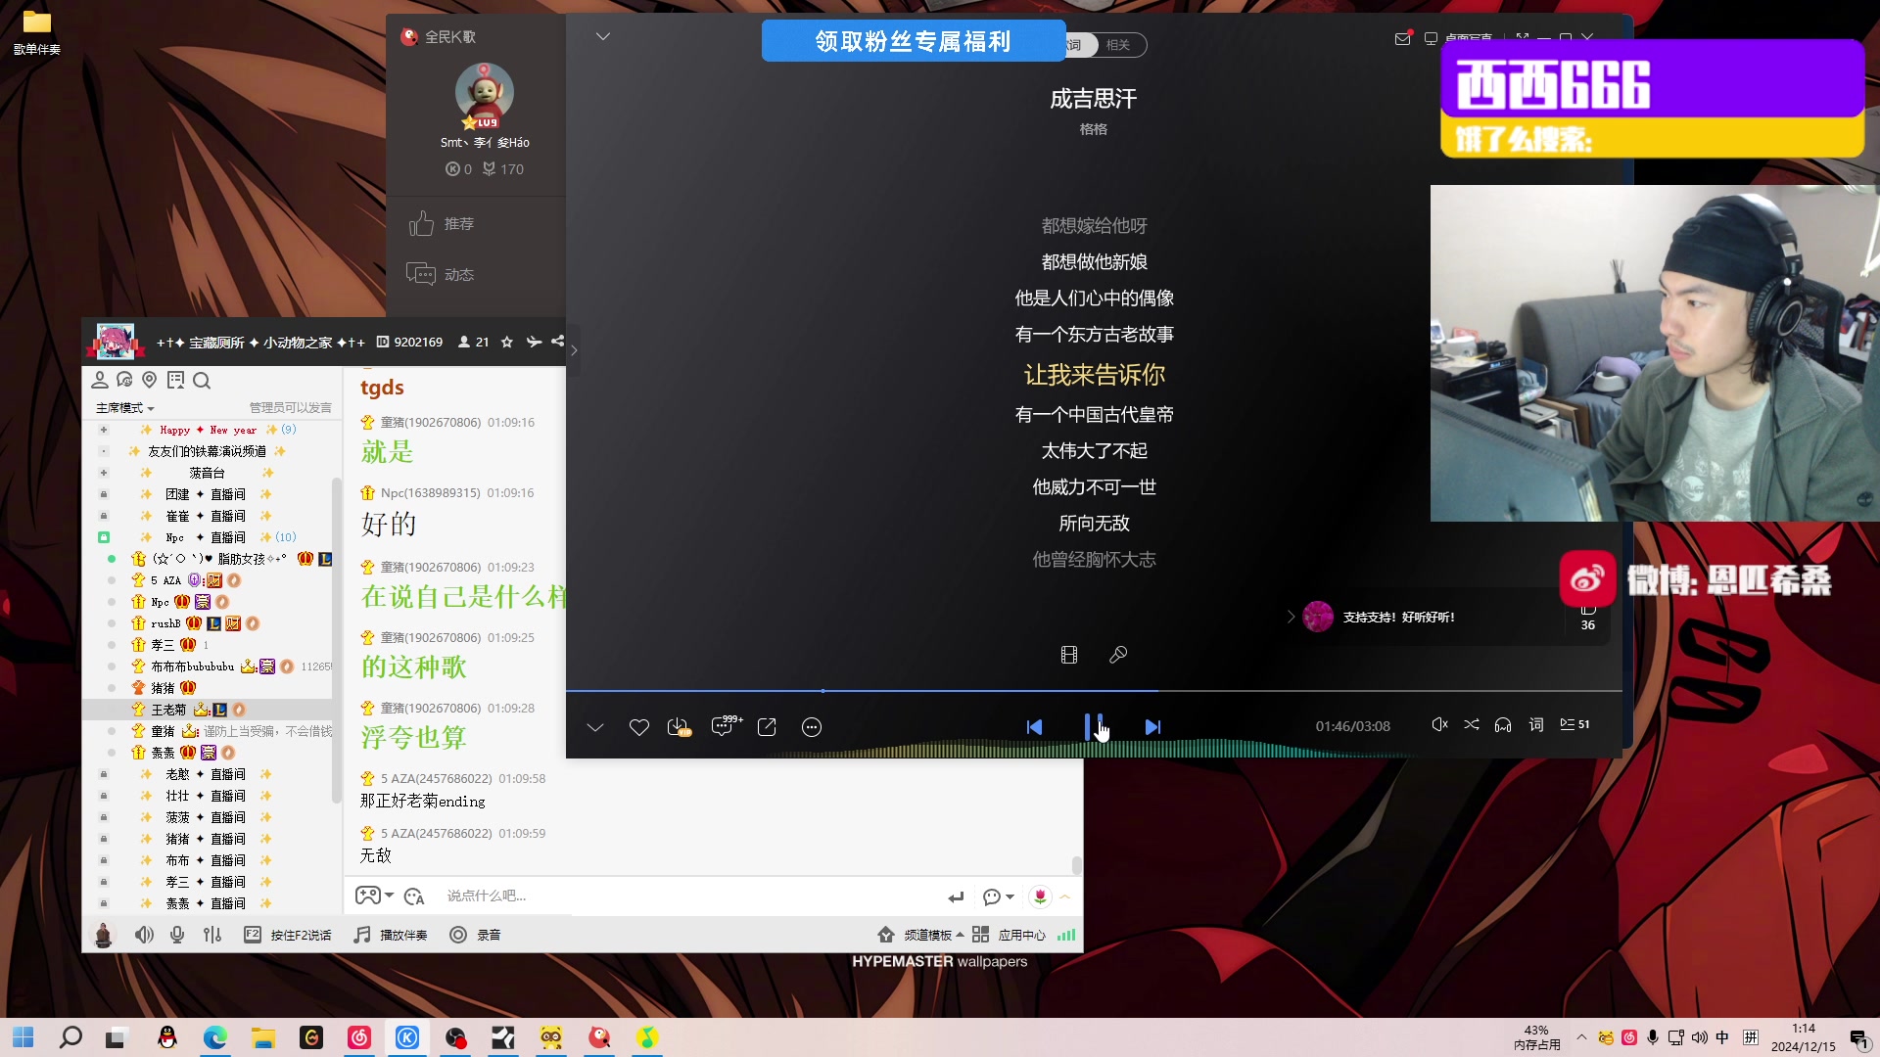Open the 歌单伴奏 desktop folder

coord(37,32)
